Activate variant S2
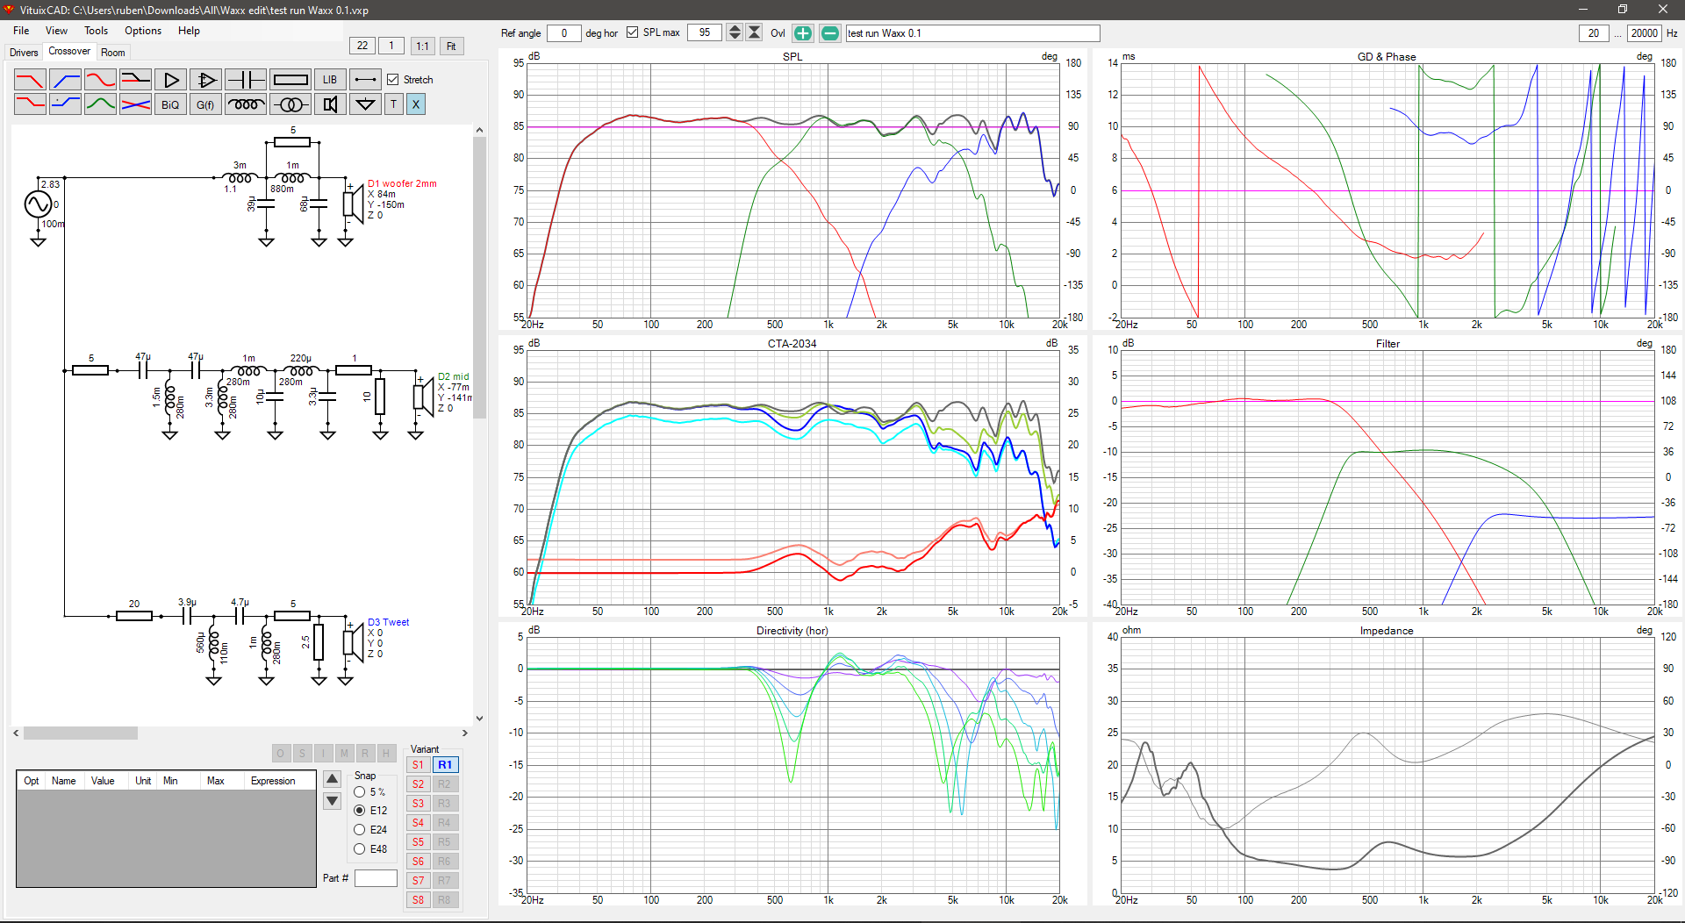This screenshot has width=1685, height=923. 418,784
